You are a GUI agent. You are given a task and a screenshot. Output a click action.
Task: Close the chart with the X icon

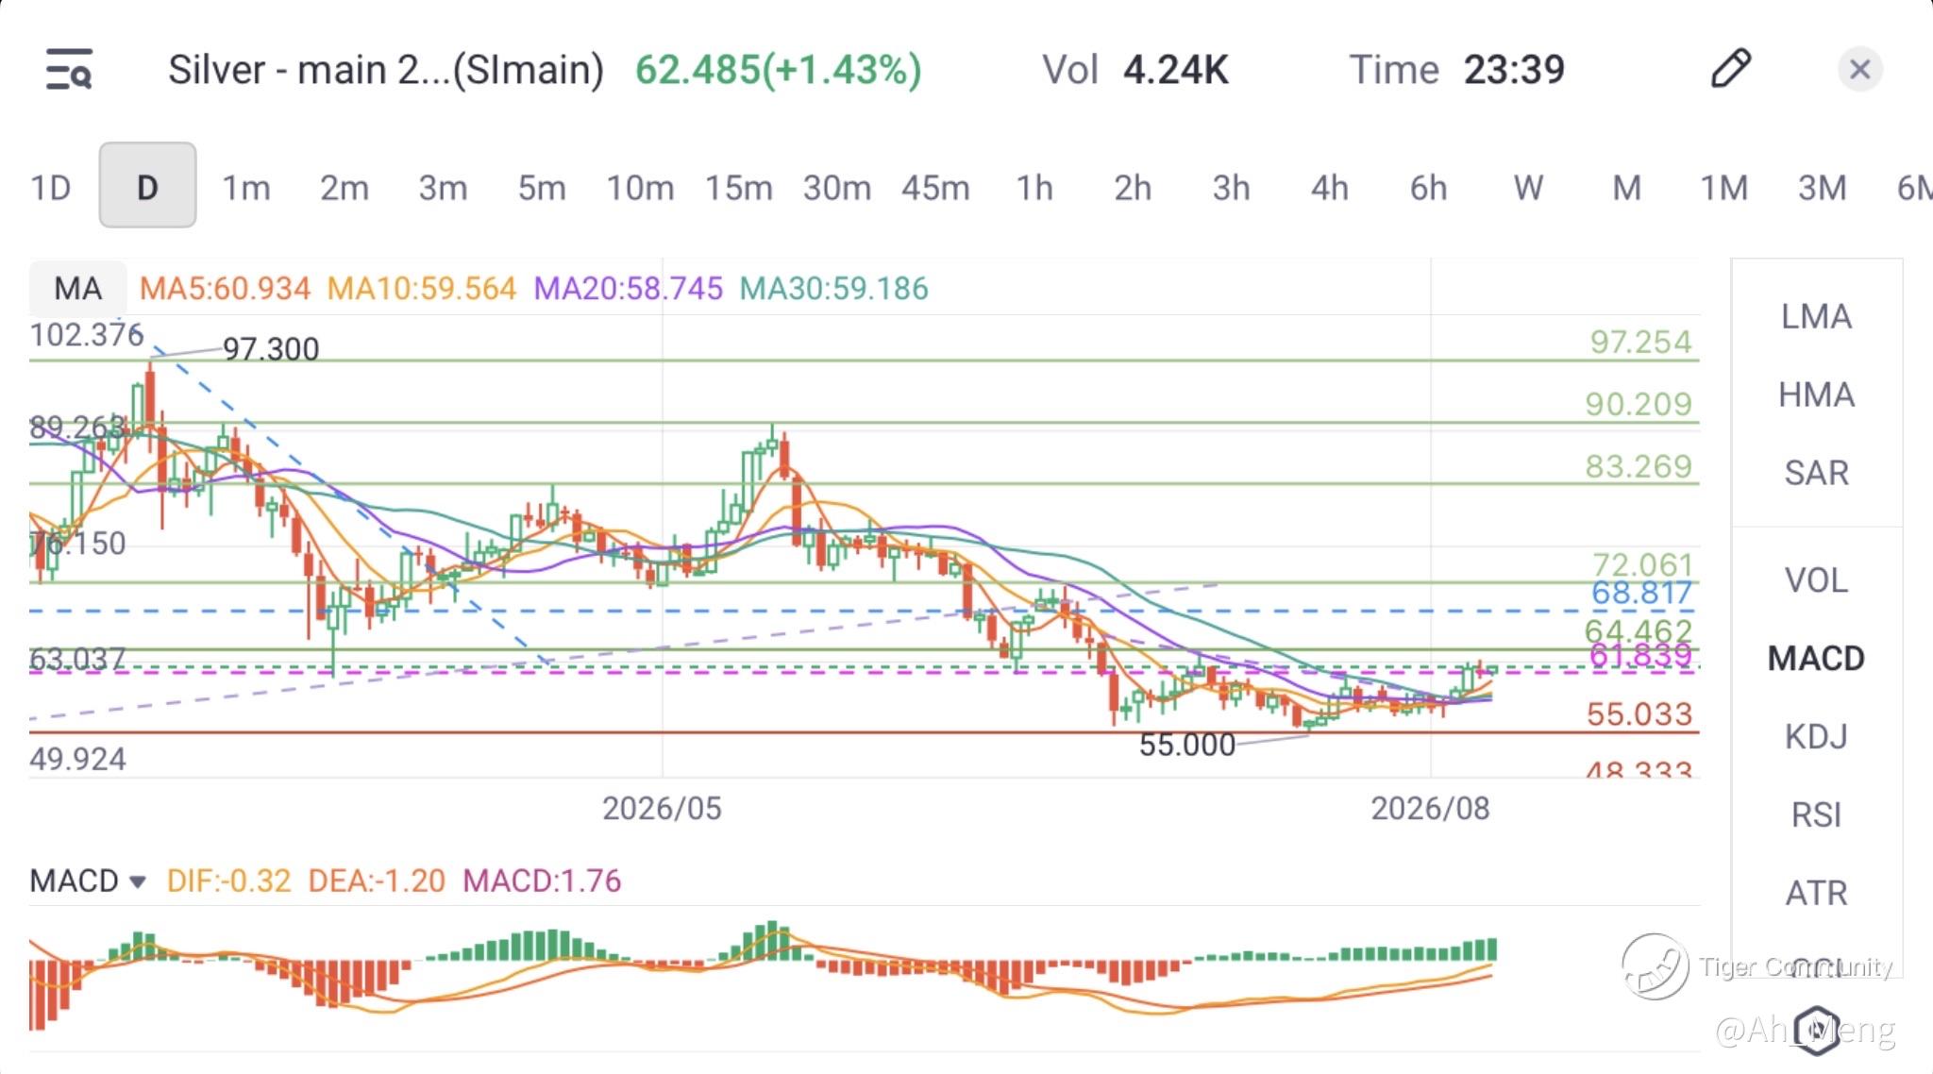1860,69
